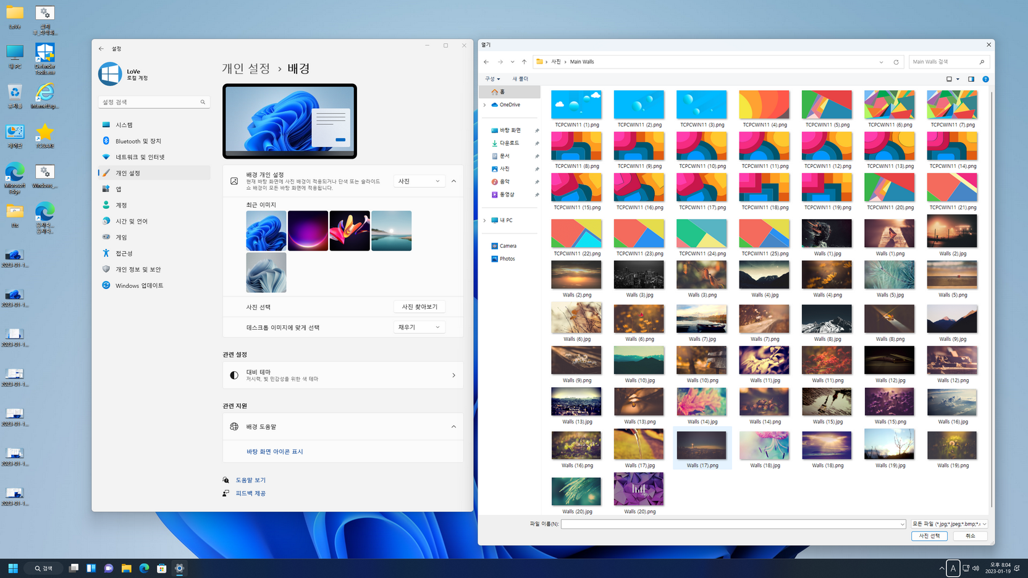This screenshot has width=1028, height=578.
Task: Open 바탕 화면 아이콘 표시 link
Action: coord(275,451)
